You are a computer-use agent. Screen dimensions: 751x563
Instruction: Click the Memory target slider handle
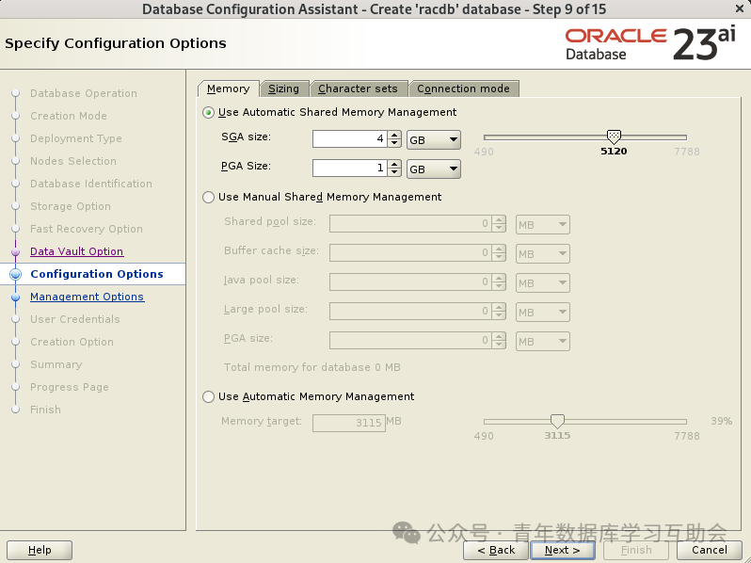557,421
